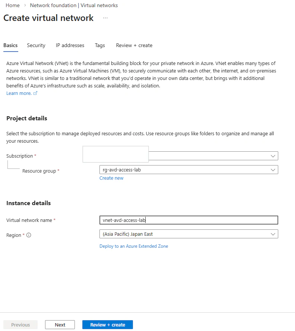This screenshot has width=295, height=331.
Task: Click the Previous button
Action: pos(20,325)
